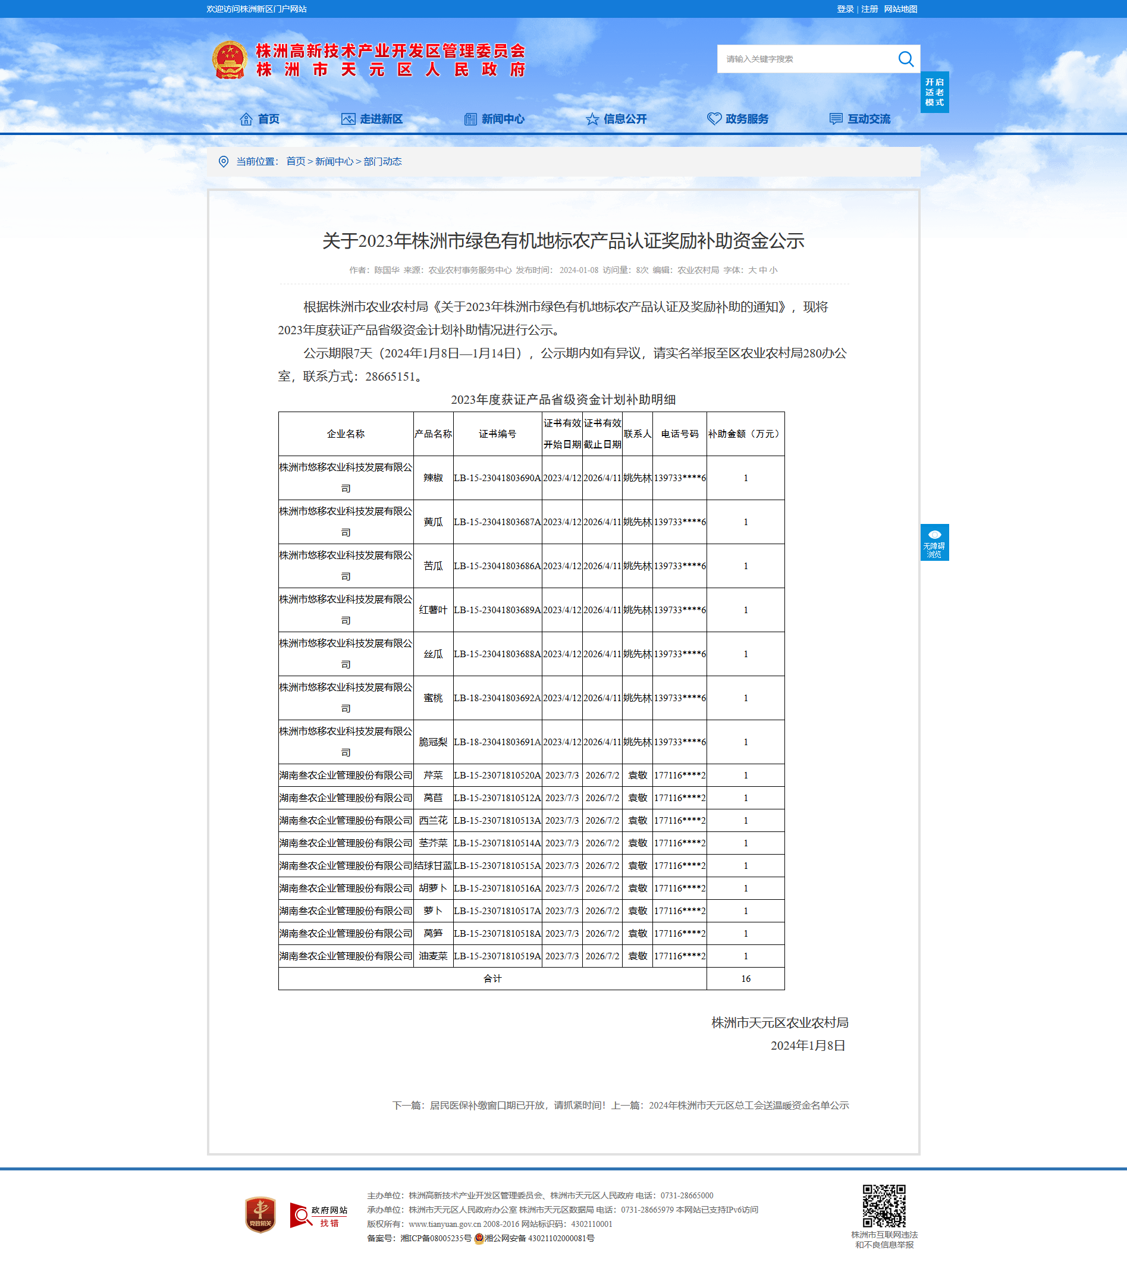This screenshot has width=1127, height=1262.
Task: Click certificate number LB-18-23041803692A
Action: (497, 698)
